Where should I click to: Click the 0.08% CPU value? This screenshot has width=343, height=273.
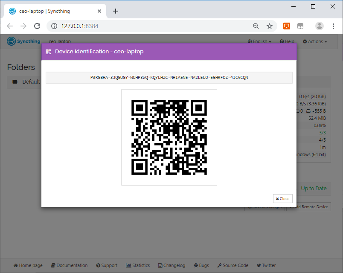pos(320,125)
